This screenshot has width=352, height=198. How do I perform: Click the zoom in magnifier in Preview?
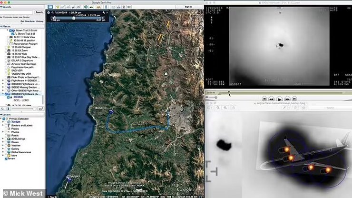[x=225, y=108]
